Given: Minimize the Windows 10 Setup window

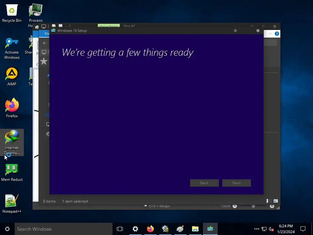Looking at the screenshot, I should pyautogui.click(x=235, y=31).
